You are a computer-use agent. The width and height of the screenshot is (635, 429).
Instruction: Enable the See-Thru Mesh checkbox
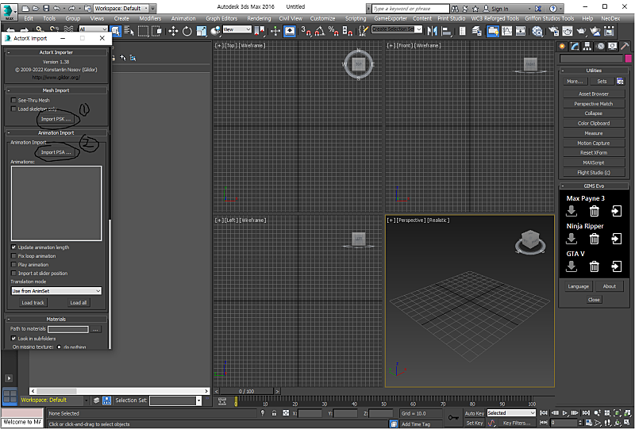(13, 101)
